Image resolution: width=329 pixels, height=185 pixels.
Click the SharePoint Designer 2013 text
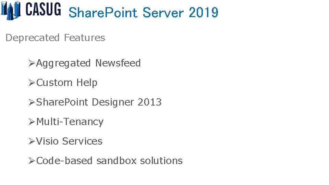pos(99,102)
